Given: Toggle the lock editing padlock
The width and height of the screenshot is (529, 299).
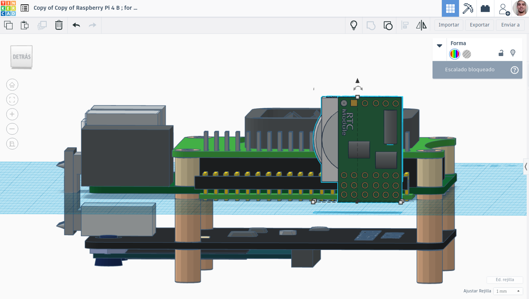Looking at the screenshot, I should [501, 53].
